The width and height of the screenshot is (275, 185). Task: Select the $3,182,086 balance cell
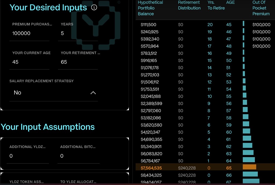[151, 118]
